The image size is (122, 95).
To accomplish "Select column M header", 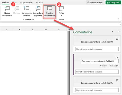I will [x=46, y=30].
